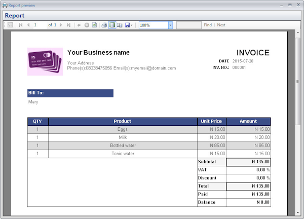Click the Paid N 135.00 value

point(248,194)
